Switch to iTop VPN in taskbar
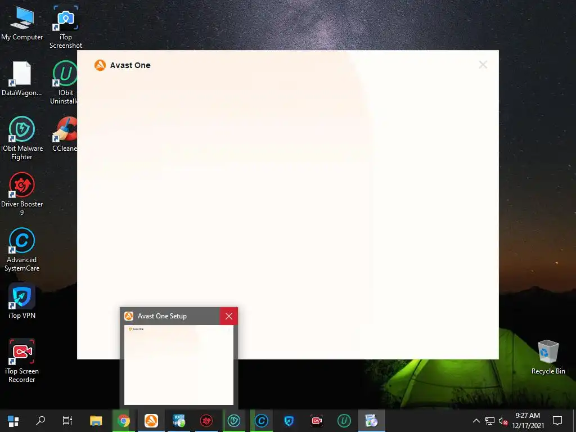576x432 pixels. pyautogui.click(x=289, y=421)
